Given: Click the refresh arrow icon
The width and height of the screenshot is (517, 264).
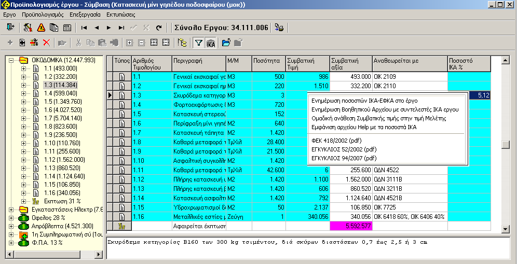Looking at the screenshot, I should (x=159, y=27).
